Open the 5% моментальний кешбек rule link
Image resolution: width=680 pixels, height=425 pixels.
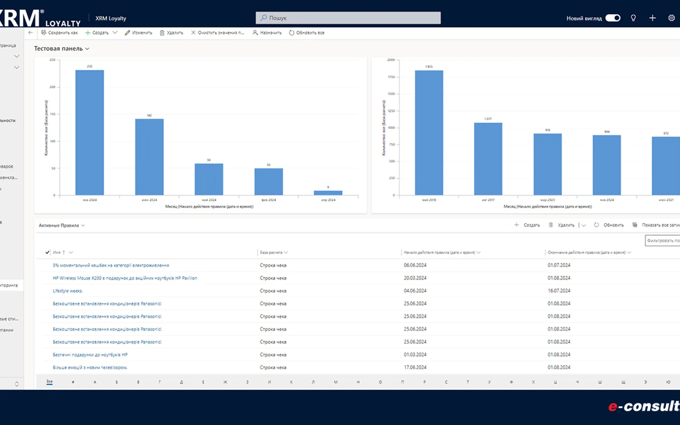click(x=110, y=265)
